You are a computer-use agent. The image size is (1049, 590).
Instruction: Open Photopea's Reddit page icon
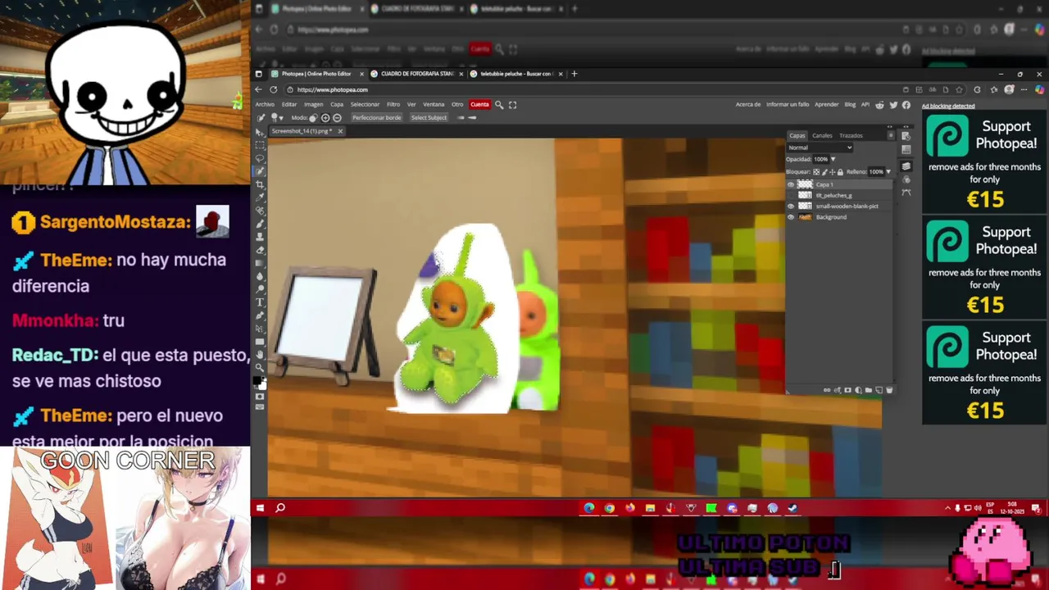point(879,105)
